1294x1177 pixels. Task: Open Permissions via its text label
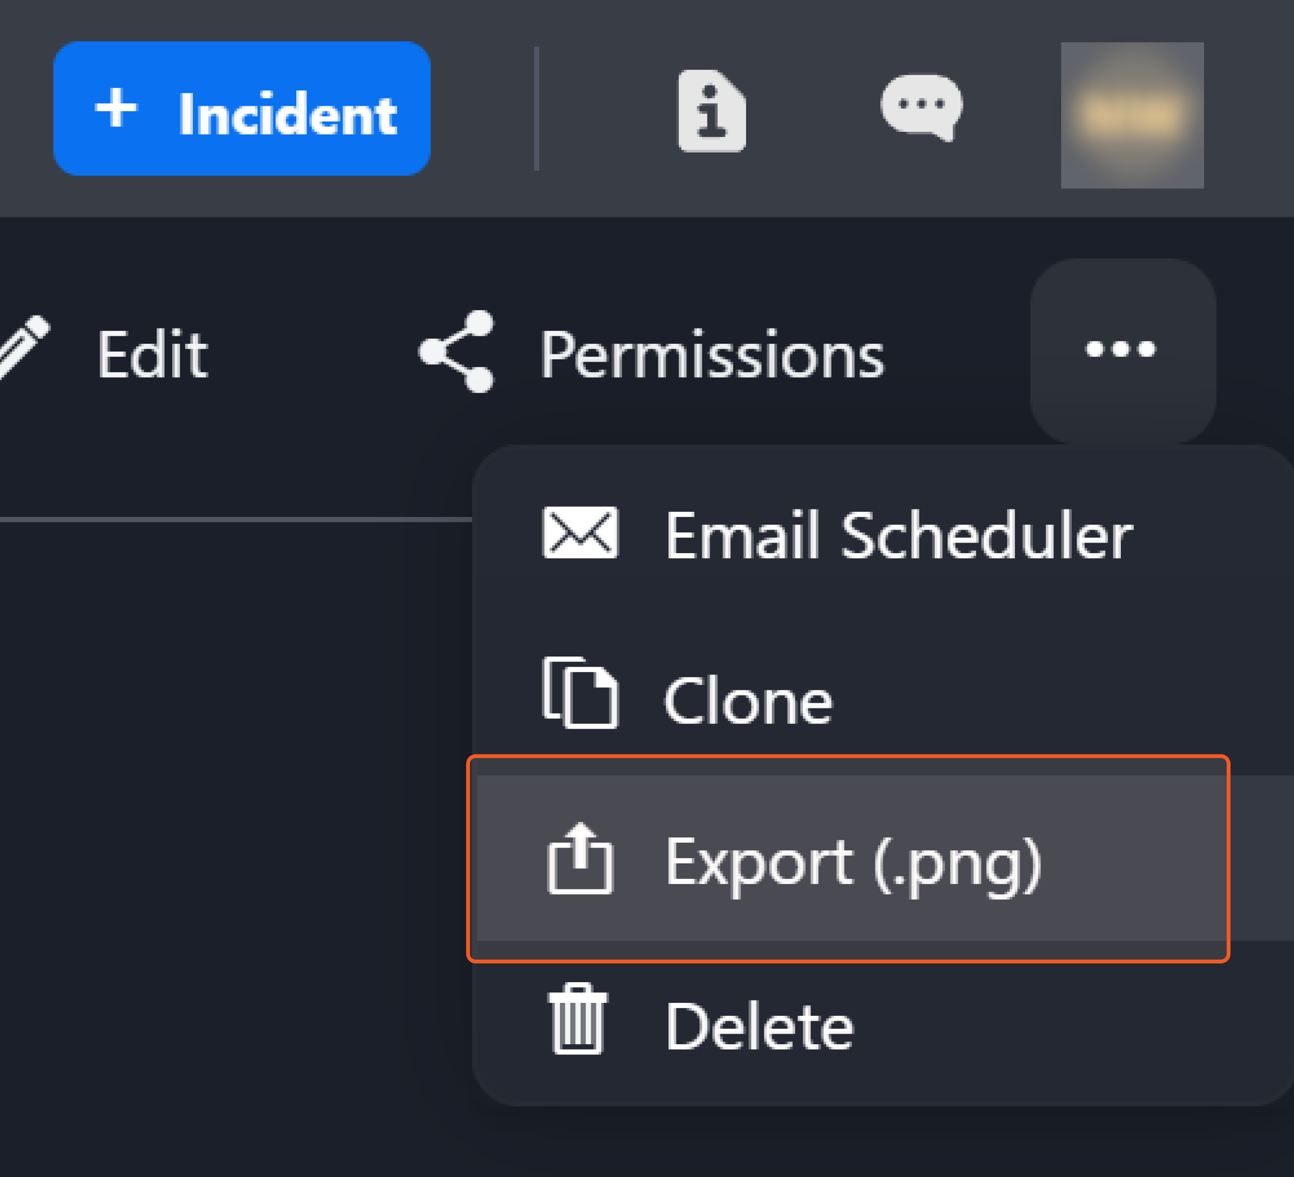(x=711, y=354)
